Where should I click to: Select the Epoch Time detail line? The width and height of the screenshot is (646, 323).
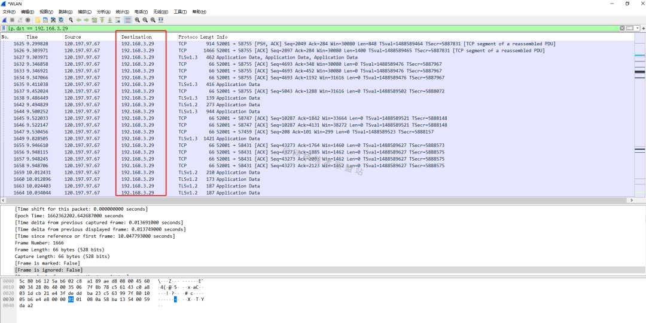click(x=69, y=216)
